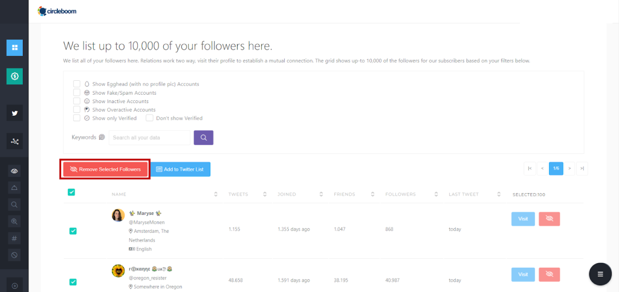Viewport: 619px width, 292px height.
Task: Jump to the last followers page
Action: tap(582, 168)
